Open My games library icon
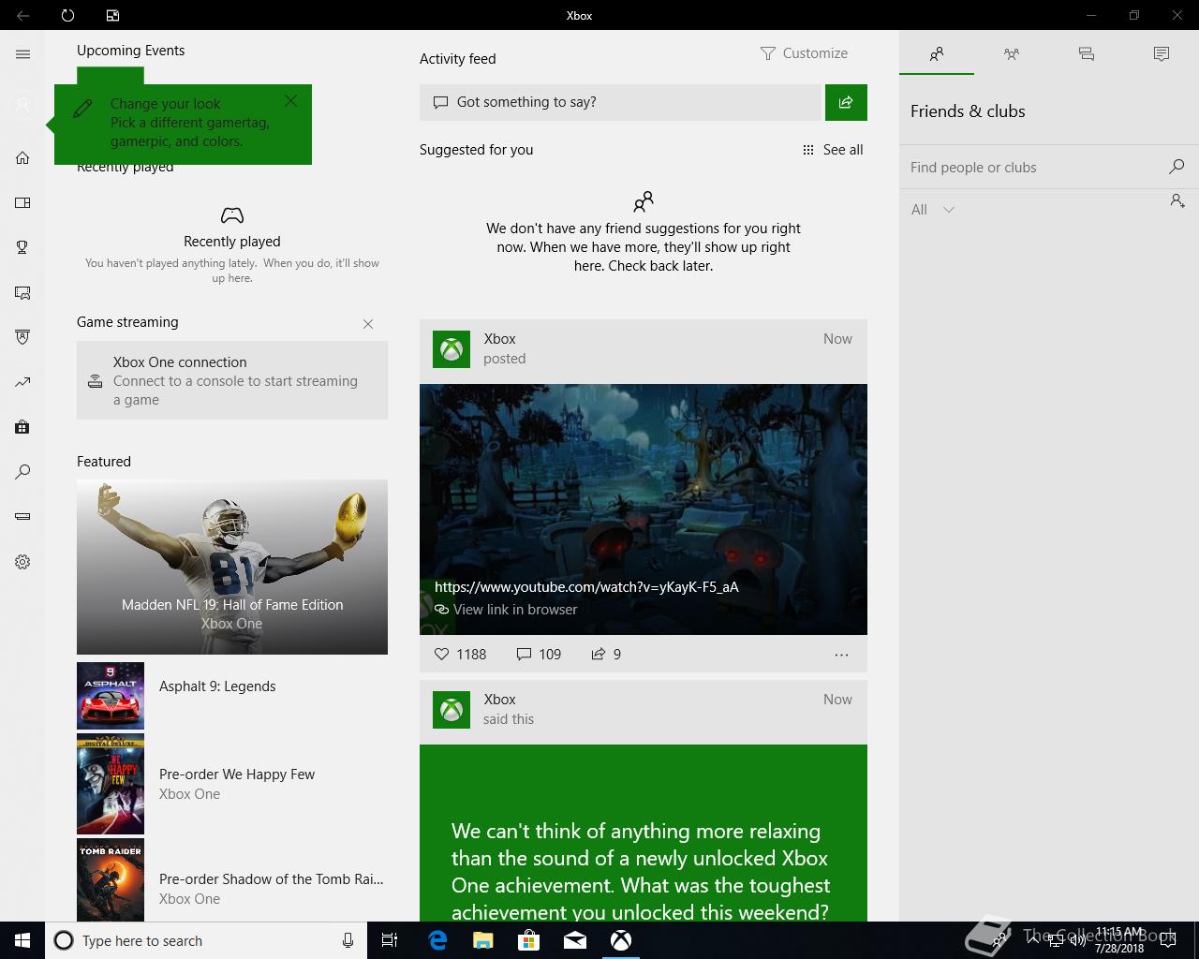The height and width of the screenshot is (959, 1199). pos(22,202)
